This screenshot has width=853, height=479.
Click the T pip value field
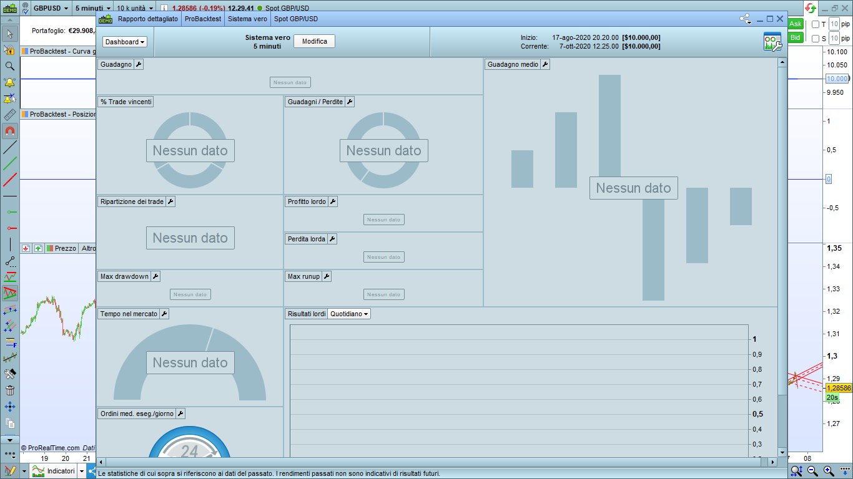[x=834, y=24]
